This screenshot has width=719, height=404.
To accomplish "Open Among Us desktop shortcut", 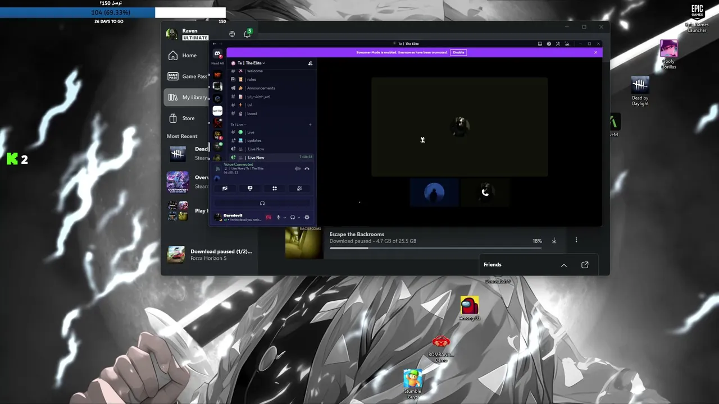I will tap(470, 308).
